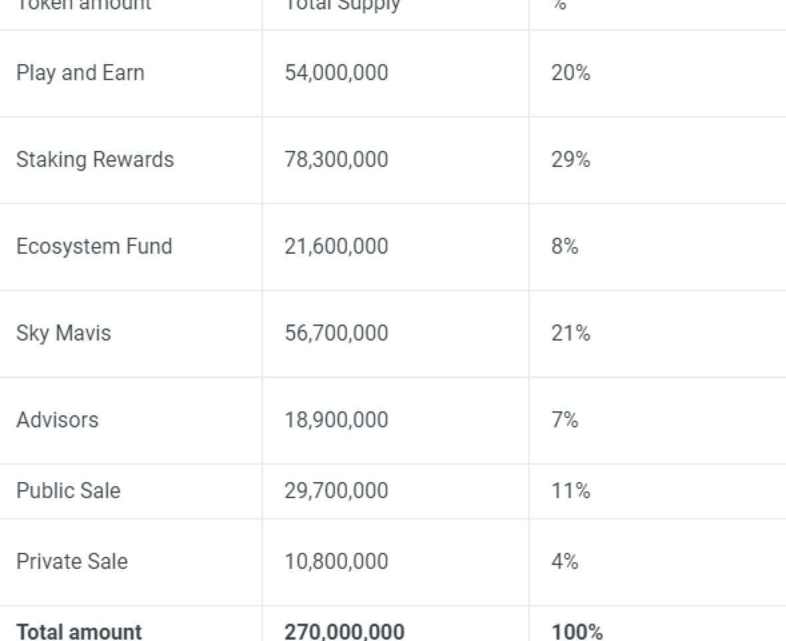Click the 56,700,000 supply cell
This screenshot has height=641, width=786.
[336, 333]
